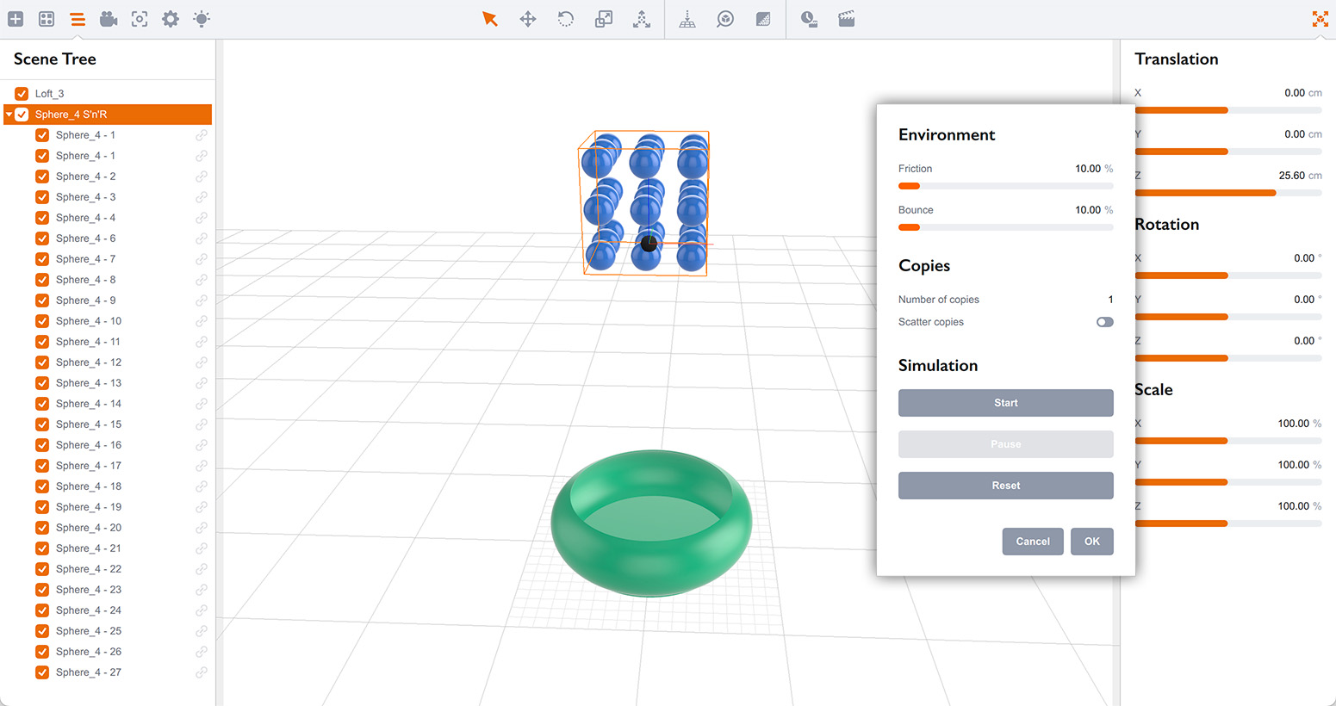Uncheck visibility of Loft_3
1336x706 pixels.
[x=22, y=93]
